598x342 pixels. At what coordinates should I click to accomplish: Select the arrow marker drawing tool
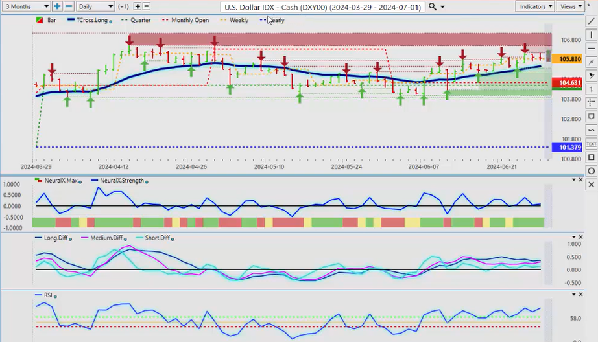(x=591, y=75)
